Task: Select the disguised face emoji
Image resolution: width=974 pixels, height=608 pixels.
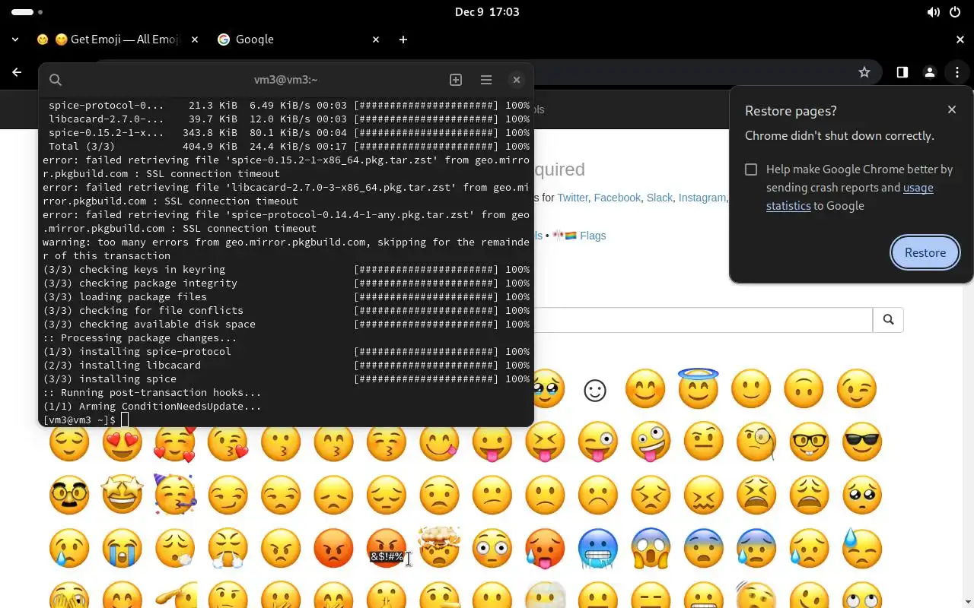Action: [x=69, y=495]
